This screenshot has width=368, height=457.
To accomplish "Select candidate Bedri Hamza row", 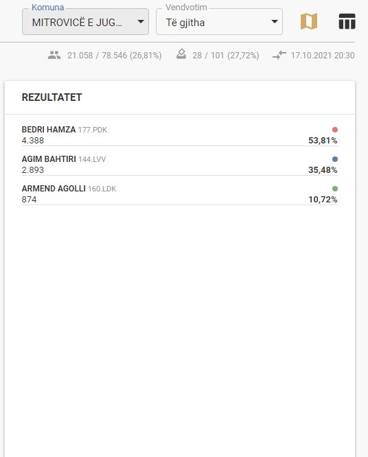I will tap(180, 135).
